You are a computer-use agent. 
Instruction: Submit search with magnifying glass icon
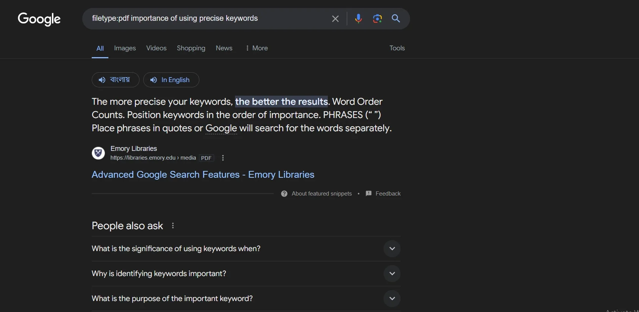pyautogui.click(x=396, y=19)
